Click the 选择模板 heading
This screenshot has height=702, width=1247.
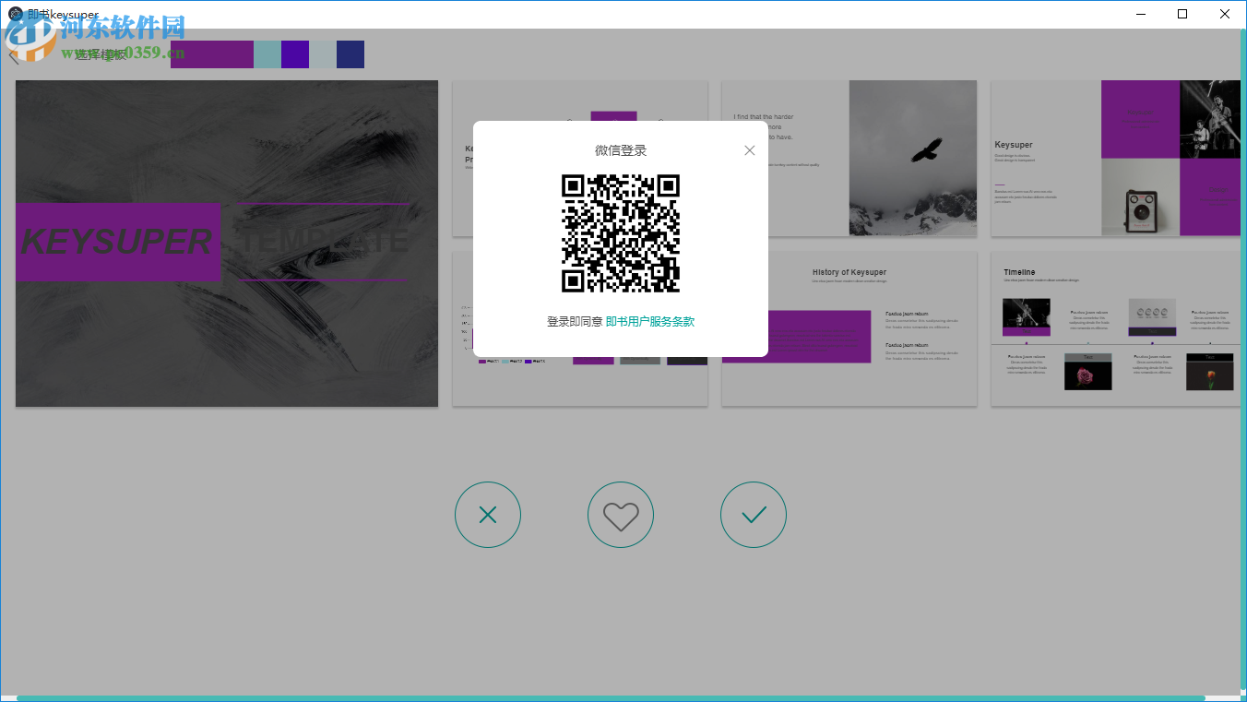coord(101,55)
